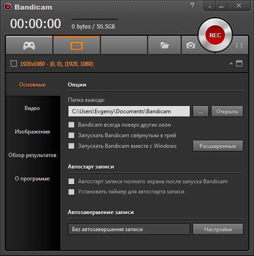Open auto-complete Настройки button

tap(218, 229)
